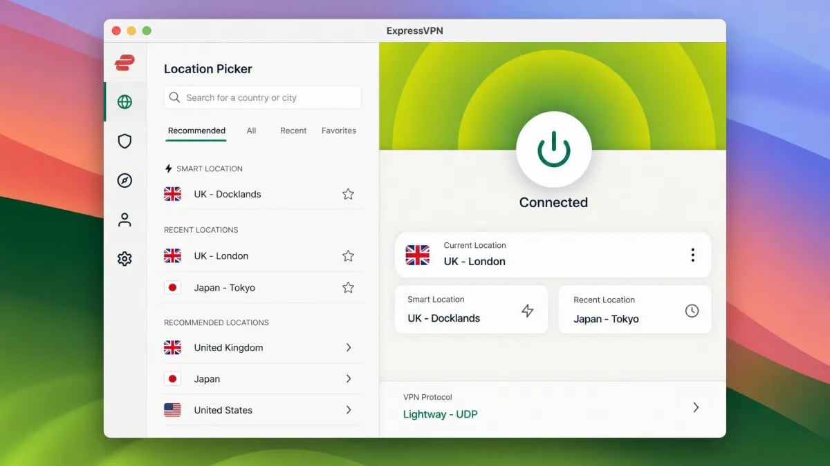Image resolution: width=830 pixels, height=466 pixels.
Task: Favorite UK - Docklands with star
Action: [348, 194]
